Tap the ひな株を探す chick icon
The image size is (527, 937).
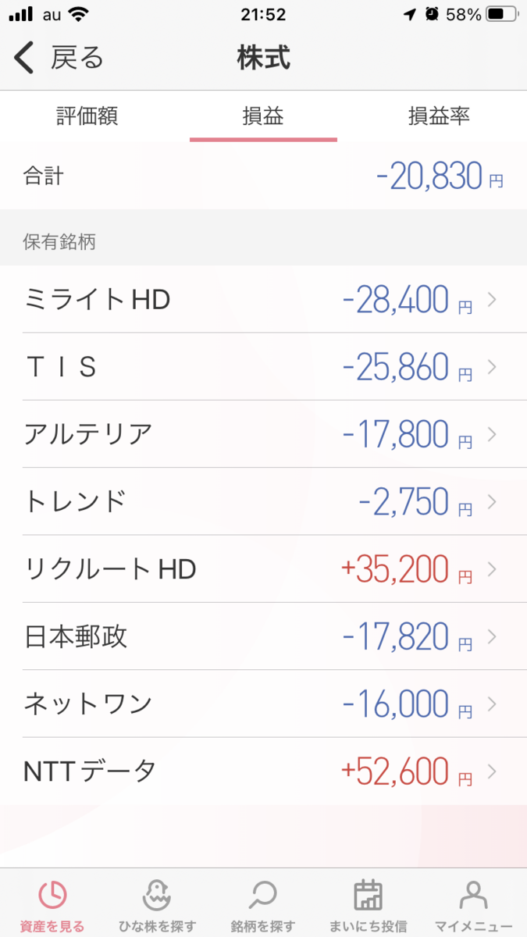[x=158, y=896]
